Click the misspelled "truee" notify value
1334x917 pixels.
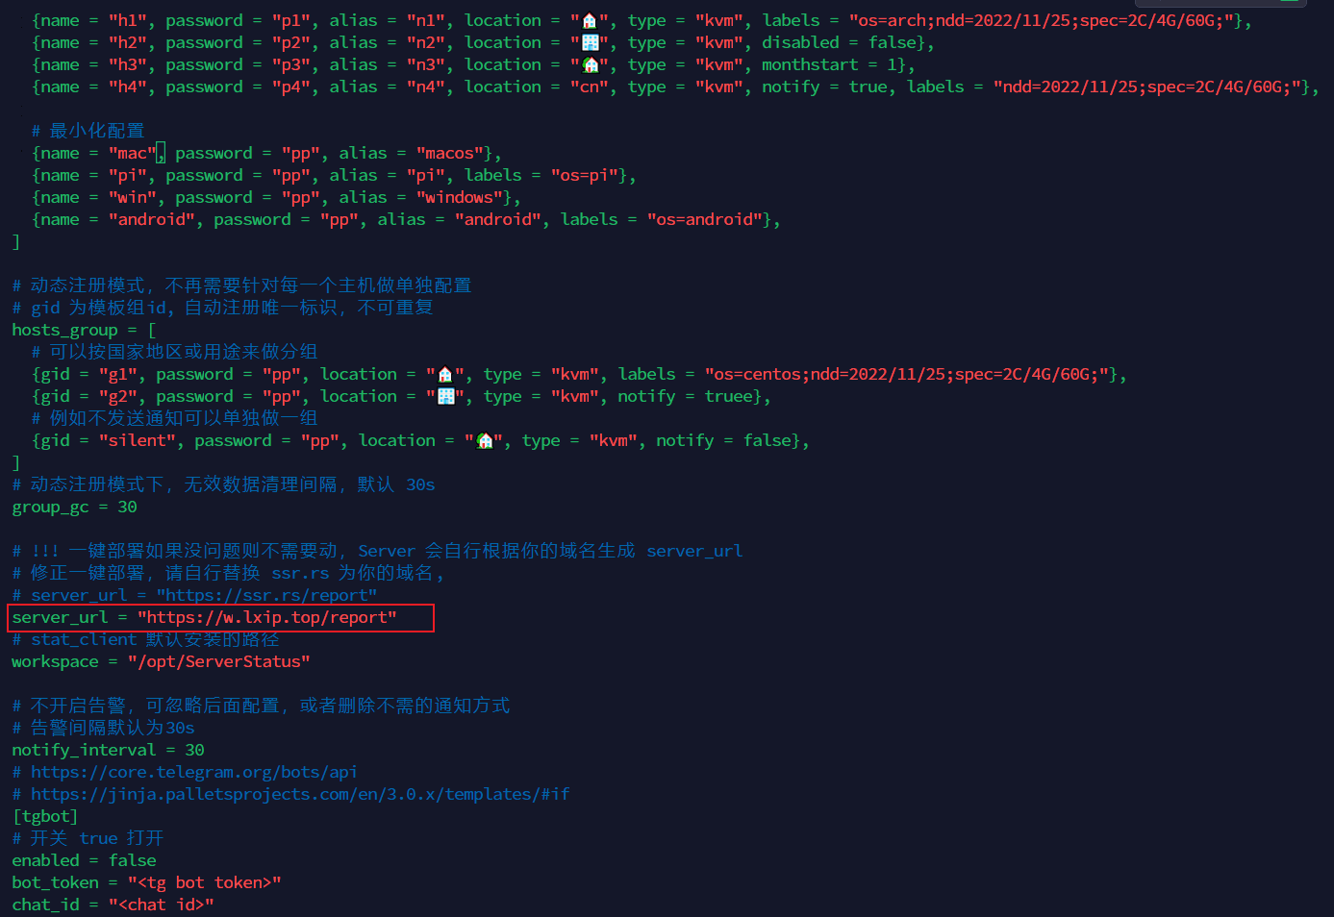click(728, 396)
